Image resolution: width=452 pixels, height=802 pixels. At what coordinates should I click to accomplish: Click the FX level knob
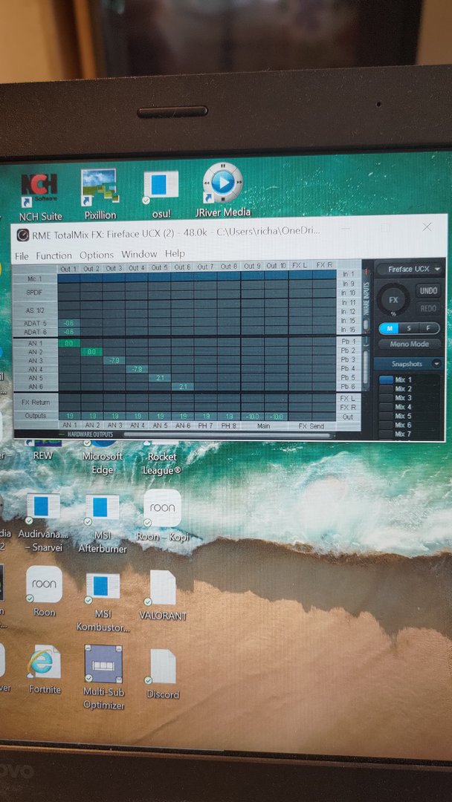pyautogui.click(x=393, y=300)
